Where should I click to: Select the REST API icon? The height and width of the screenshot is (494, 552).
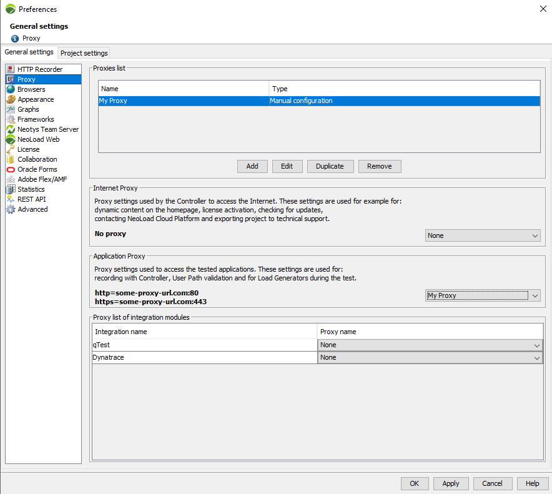(11, 199)
